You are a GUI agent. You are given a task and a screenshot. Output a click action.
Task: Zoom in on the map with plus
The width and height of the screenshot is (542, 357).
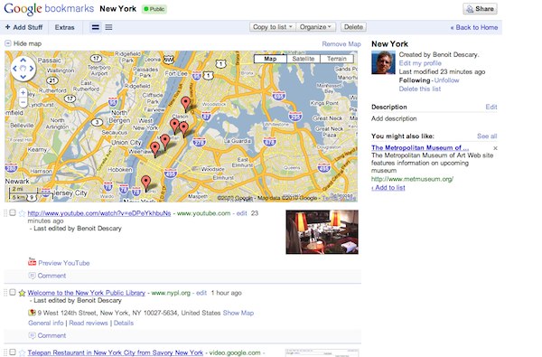click(x=23, y=93)
